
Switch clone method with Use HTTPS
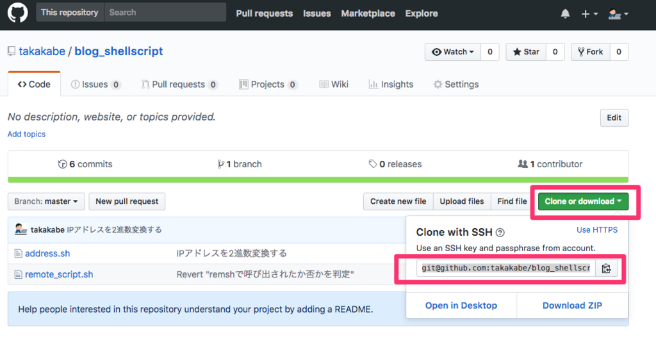pyautogui.click(x=597, y=230)
